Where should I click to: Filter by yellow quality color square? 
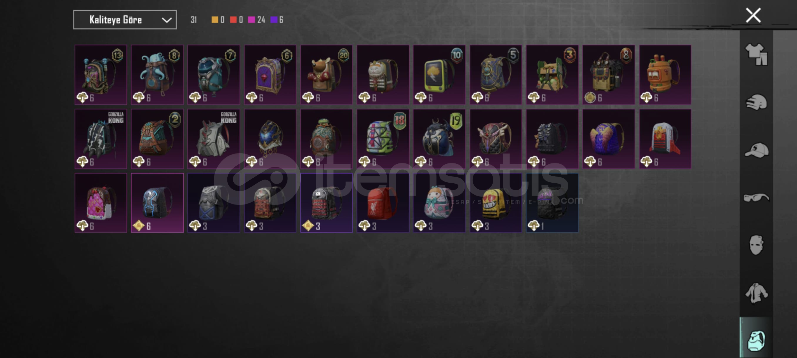pos(215,20)
